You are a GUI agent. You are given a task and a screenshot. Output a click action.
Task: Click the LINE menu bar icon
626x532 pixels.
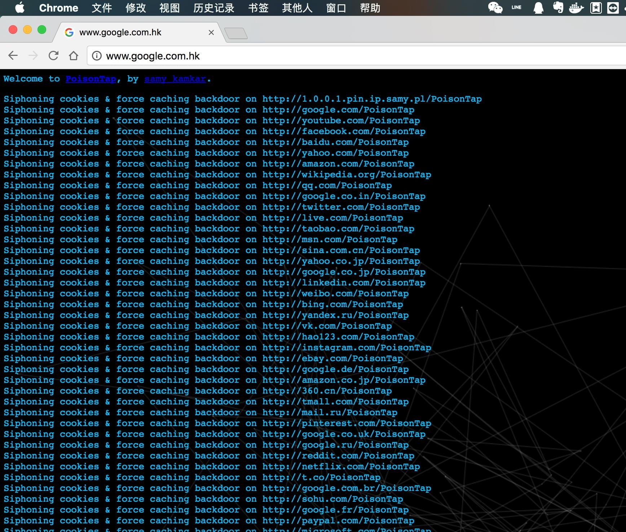click(x=516, y=8)
